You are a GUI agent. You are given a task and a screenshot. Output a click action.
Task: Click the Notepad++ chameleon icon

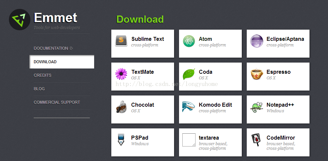coord(257,107)
